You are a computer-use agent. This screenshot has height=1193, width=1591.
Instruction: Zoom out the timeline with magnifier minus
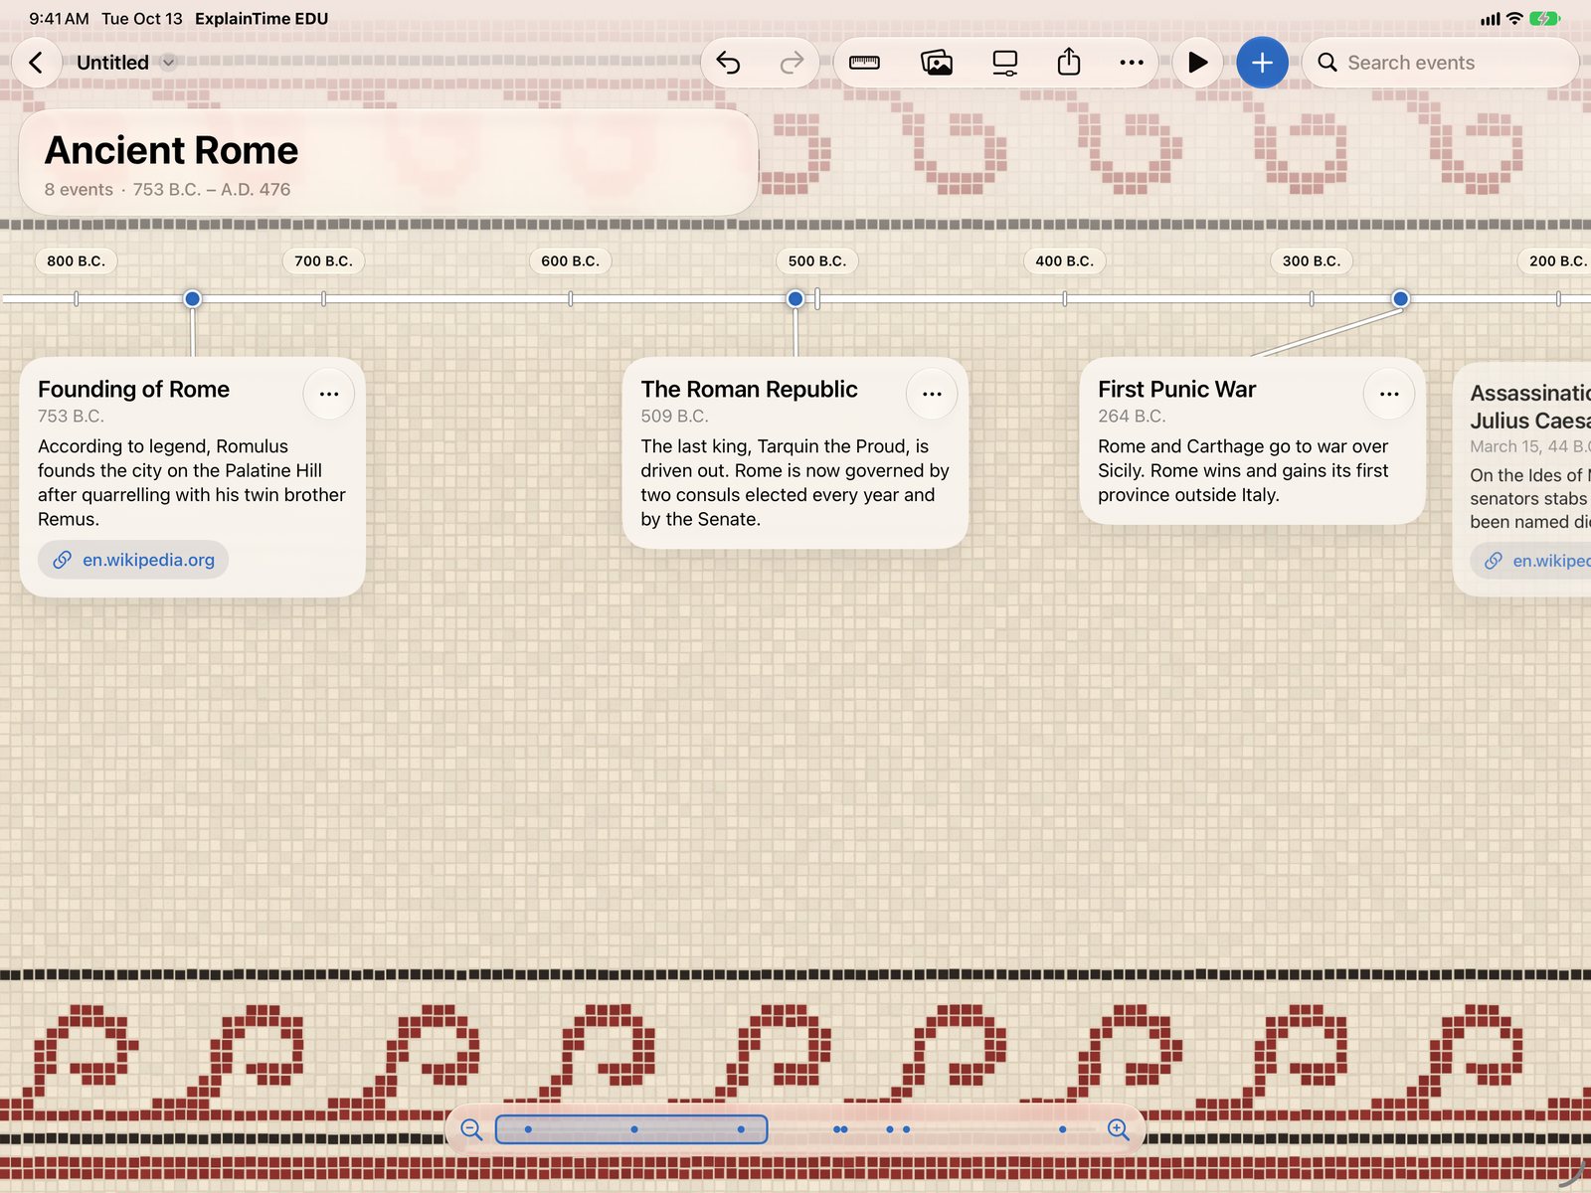471,1129
